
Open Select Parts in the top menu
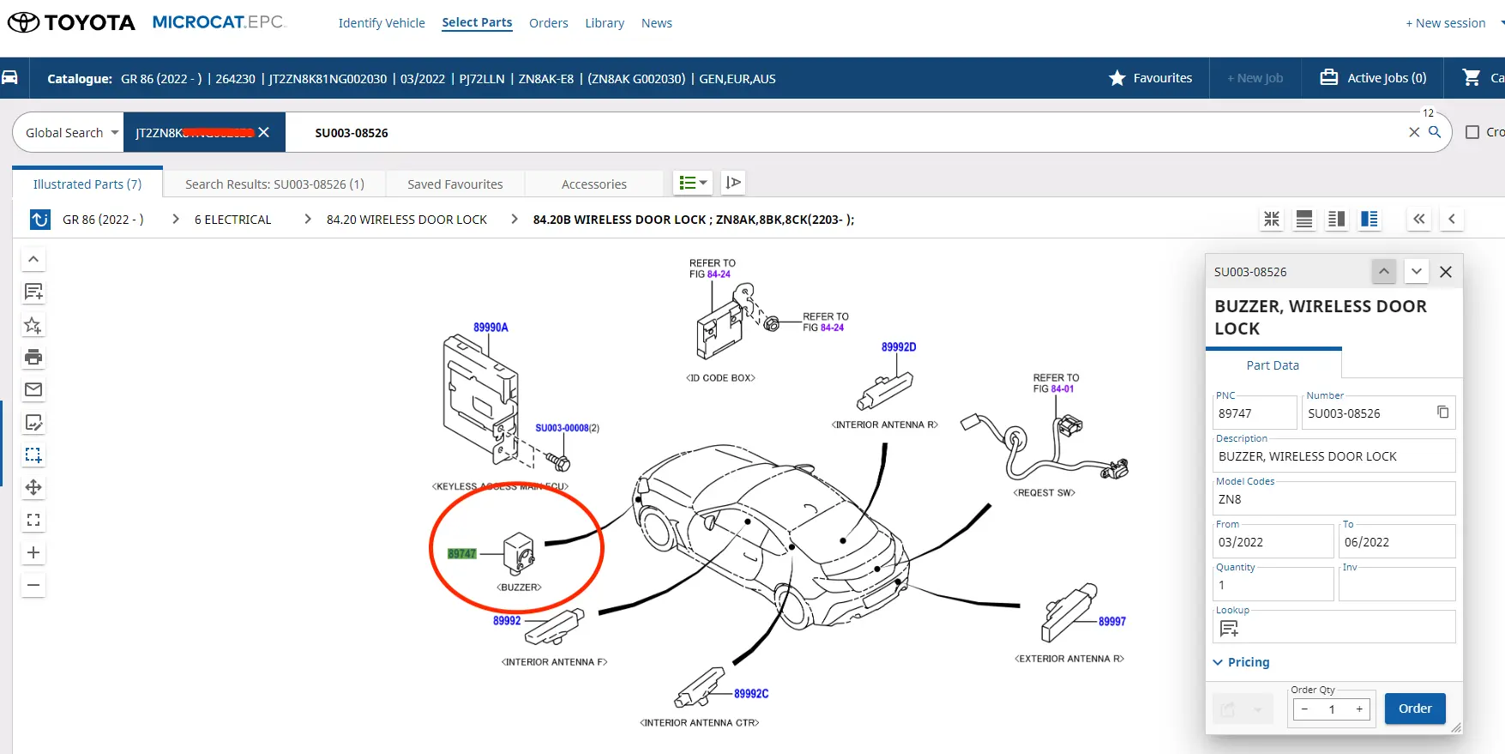477,22
